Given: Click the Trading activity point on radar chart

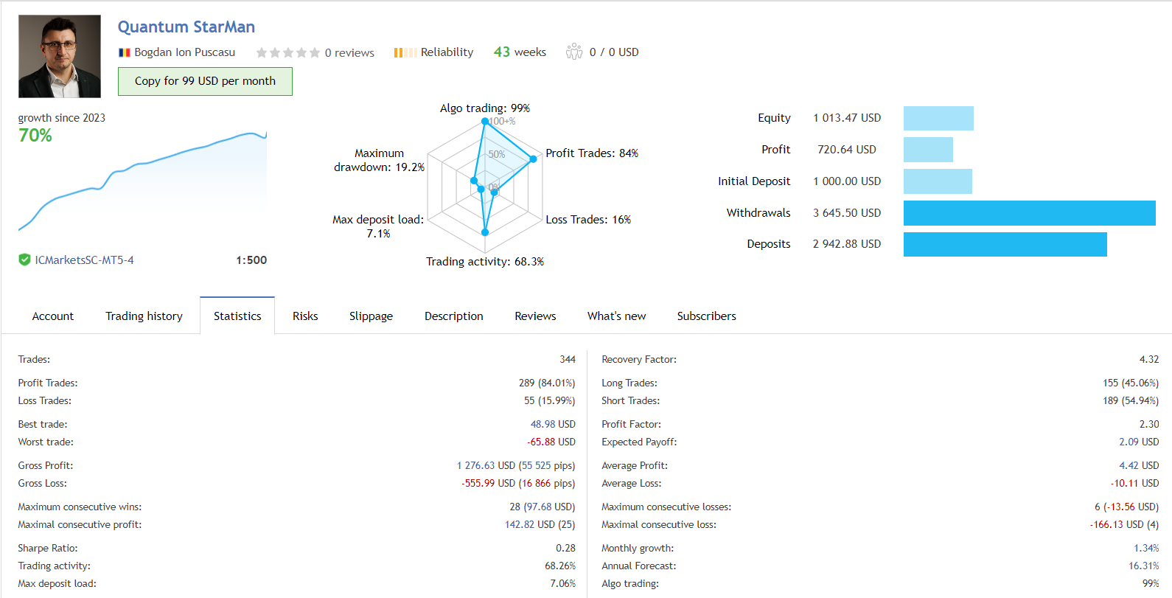Looking at the screenshot, I should pos(485,232).
